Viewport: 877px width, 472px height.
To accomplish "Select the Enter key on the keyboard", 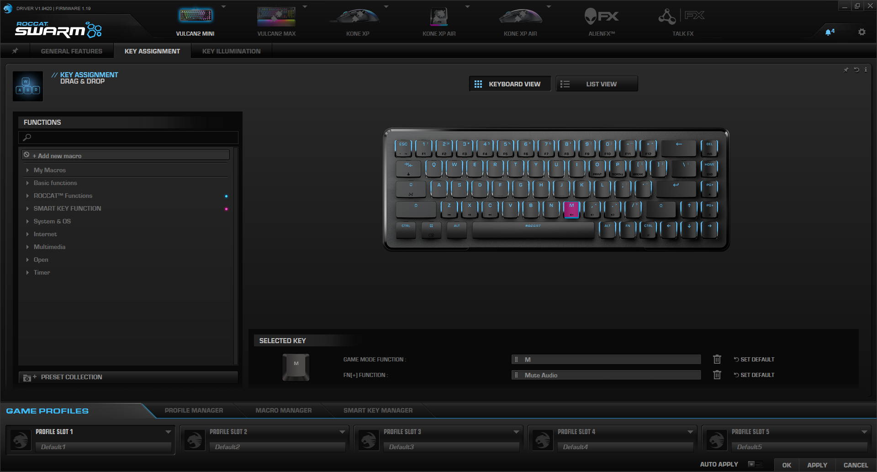I will coord(676,188).
